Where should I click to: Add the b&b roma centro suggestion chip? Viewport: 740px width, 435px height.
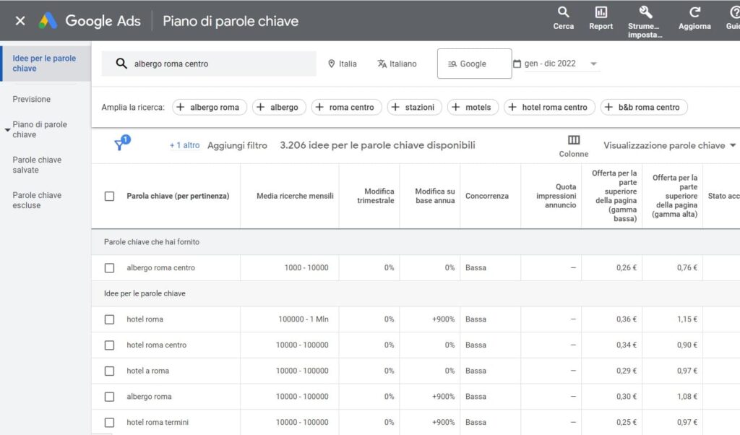tap(644, 107)
